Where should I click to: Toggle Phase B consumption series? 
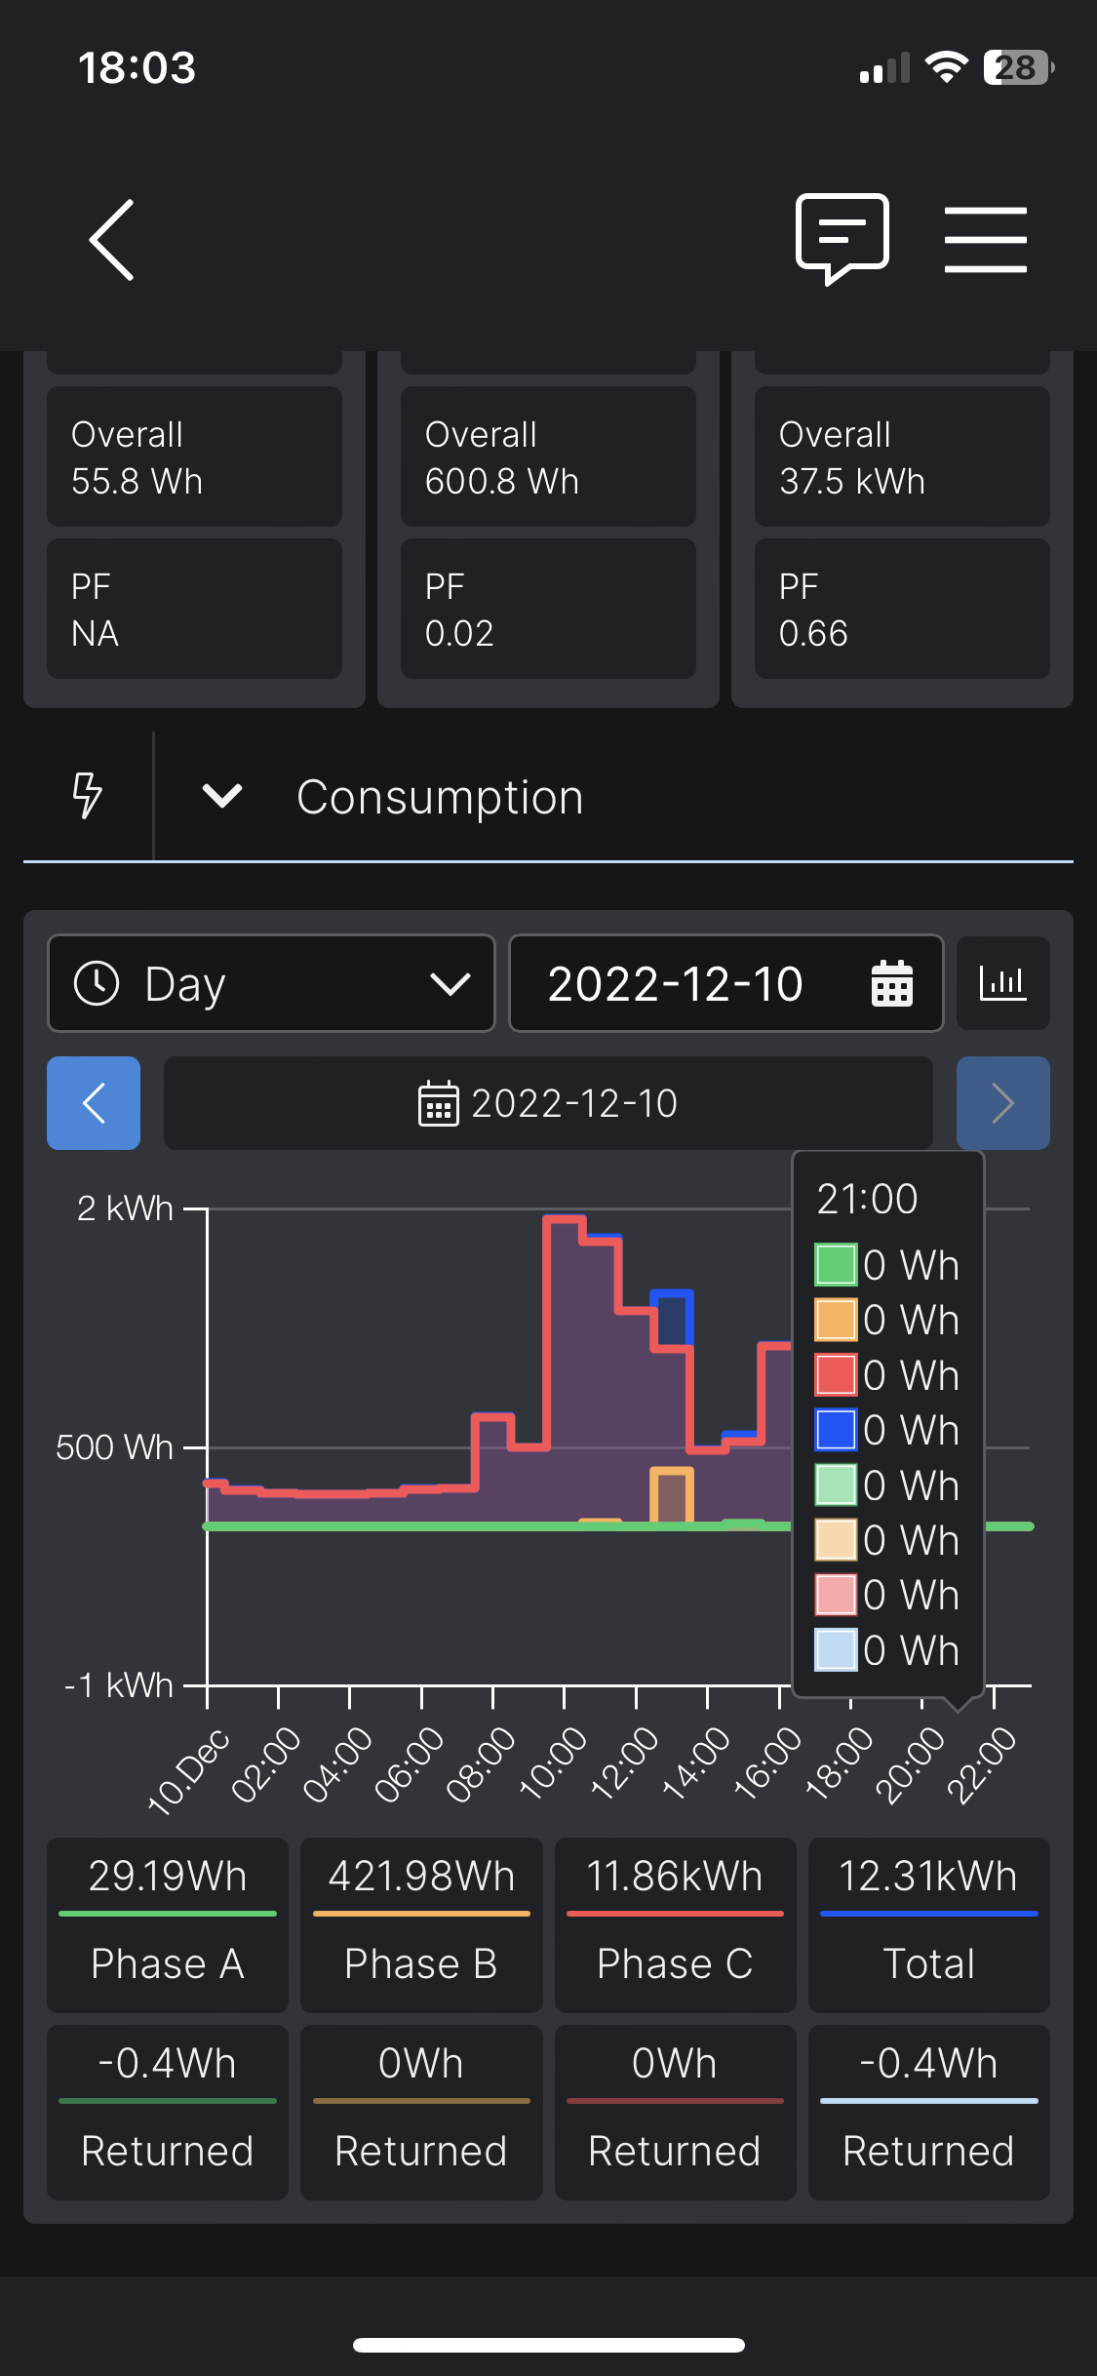coord(421,1923)
